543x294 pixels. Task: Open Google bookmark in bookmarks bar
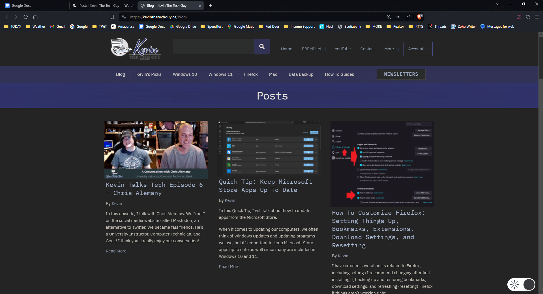[x=79, y=27]
